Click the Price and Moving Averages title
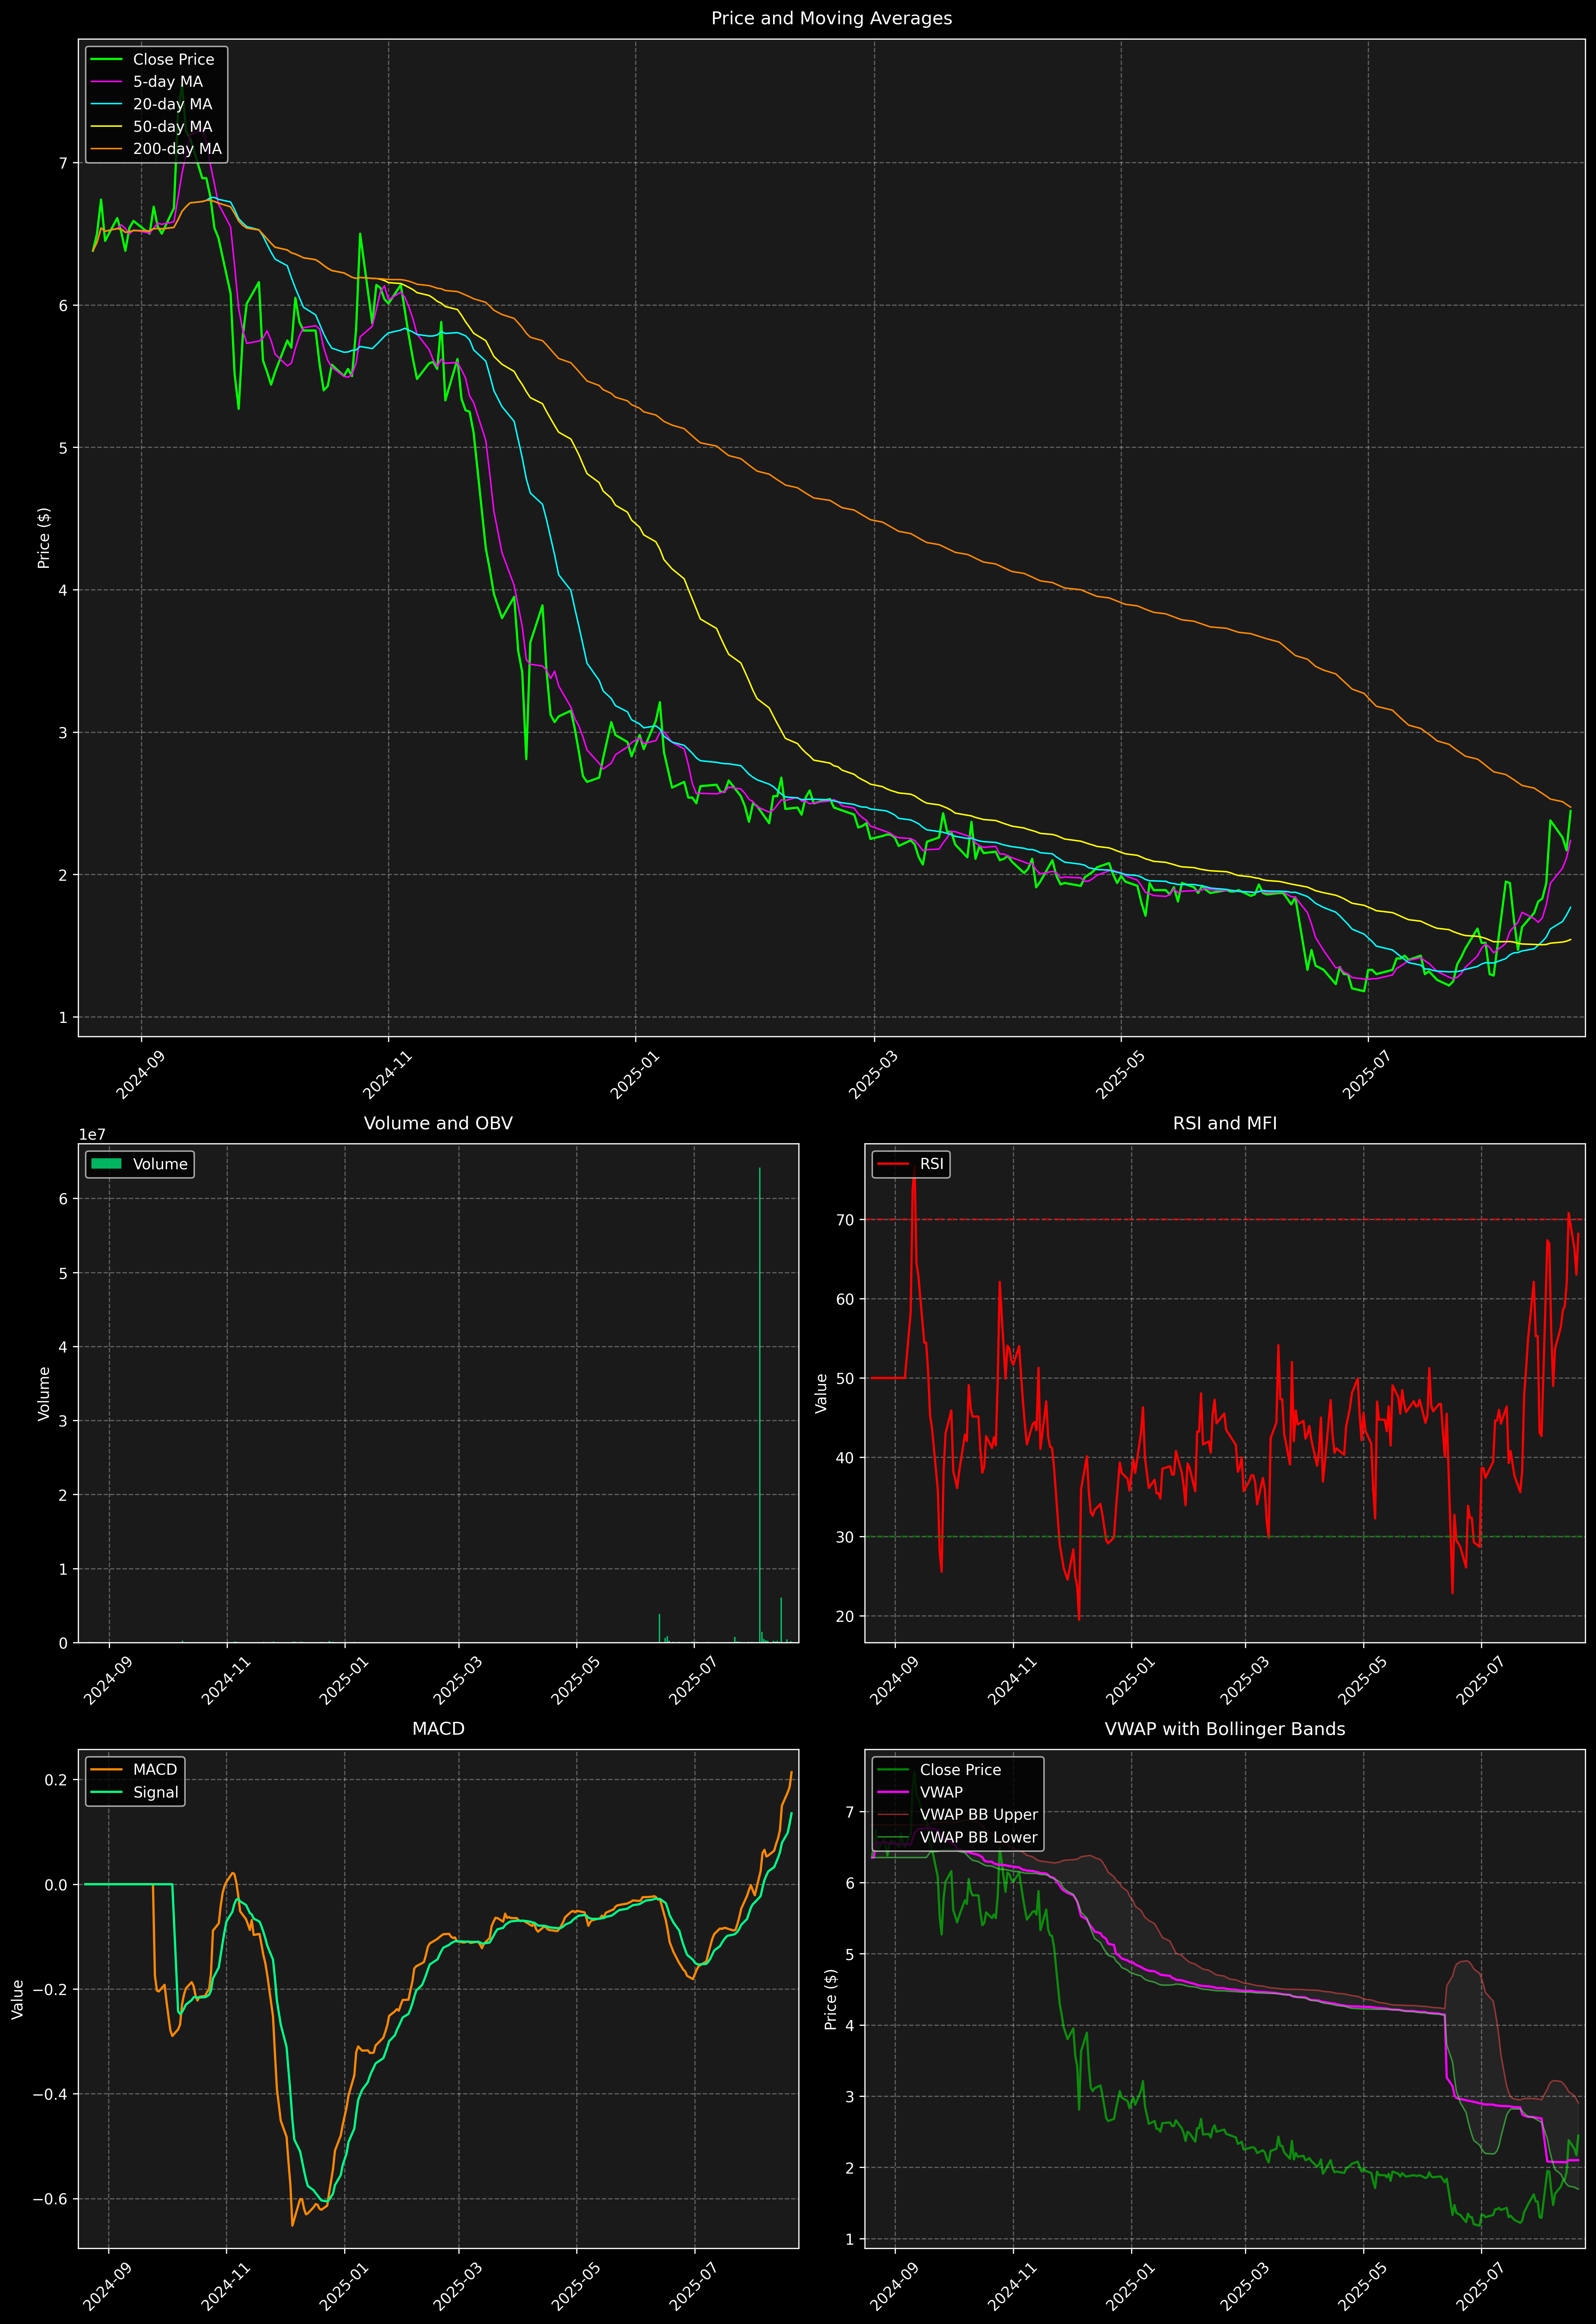Image resolution: width=1596 pixels, height=2324 pixels. coord(831,18)
